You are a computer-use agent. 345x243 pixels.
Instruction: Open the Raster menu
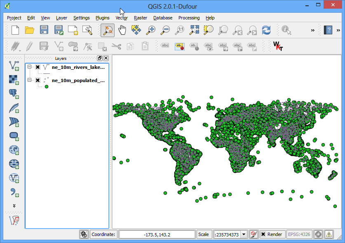(x=141, y=18)
